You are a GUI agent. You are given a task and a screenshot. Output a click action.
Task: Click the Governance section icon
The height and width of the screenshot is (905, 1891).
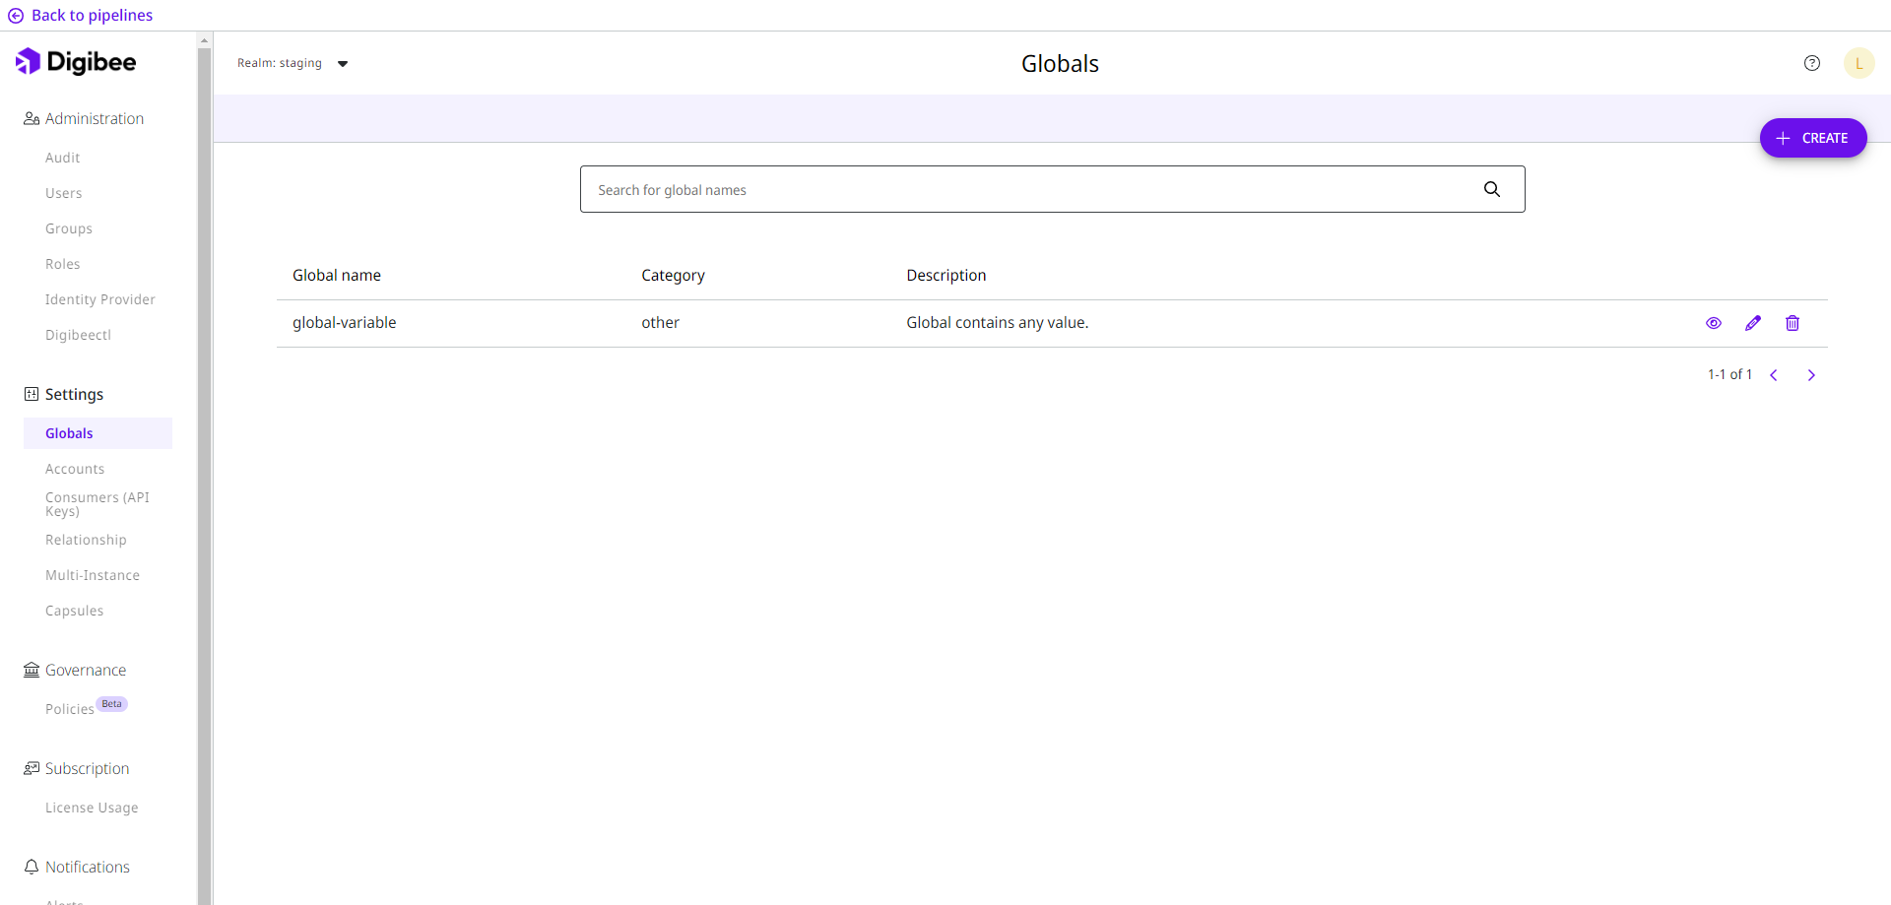(x=30, y=669)
